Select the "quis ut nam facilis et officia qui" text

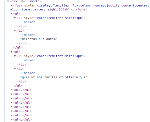click(x=54, y=77)
